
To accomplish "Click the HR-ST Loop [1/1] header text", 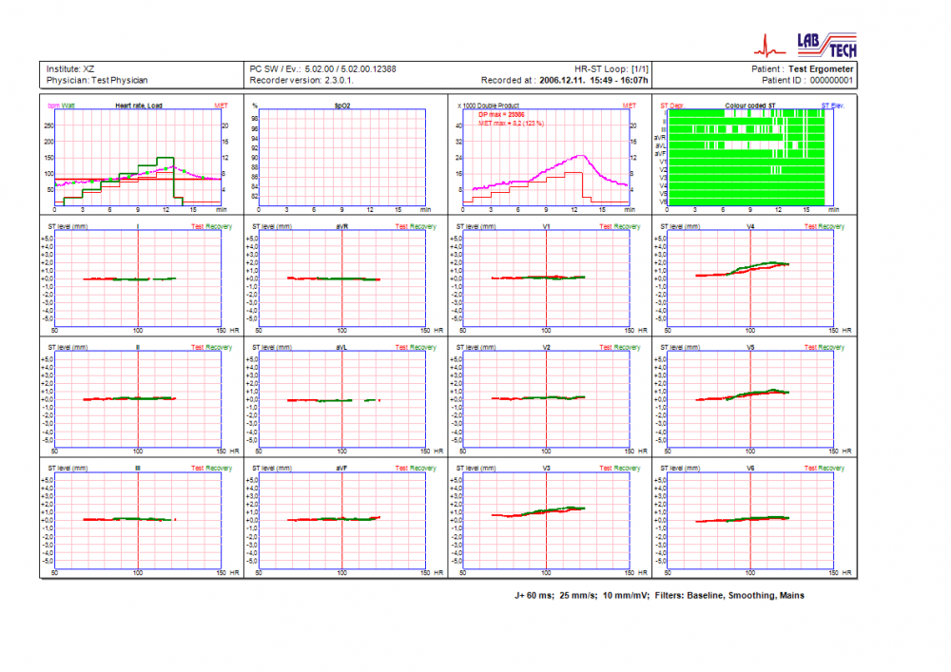I will (611, 69).
